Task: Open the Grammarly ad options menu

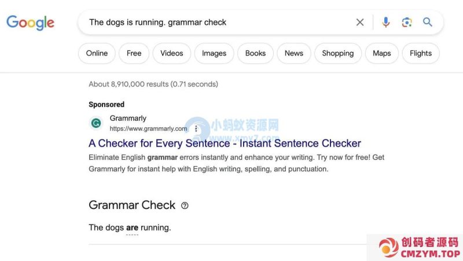Action: 196,129
